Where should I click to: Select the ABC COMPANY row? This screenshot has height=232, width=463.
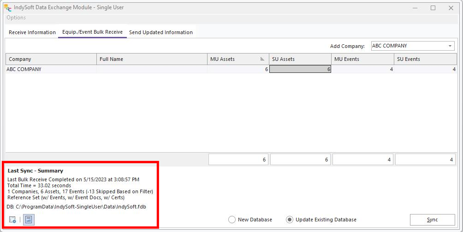[51, 69]
